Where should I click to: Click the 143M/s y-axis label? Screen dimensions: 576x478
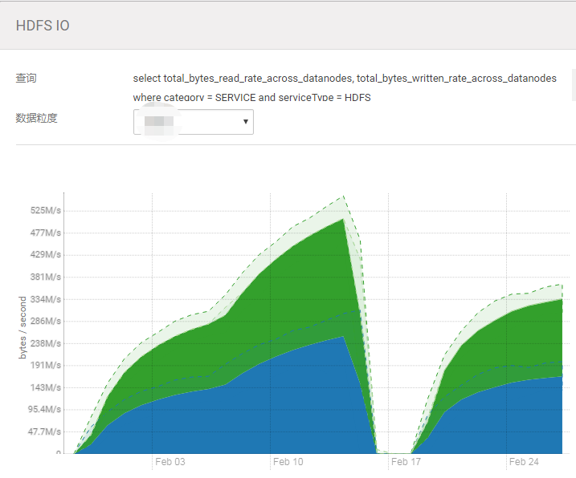46,387
